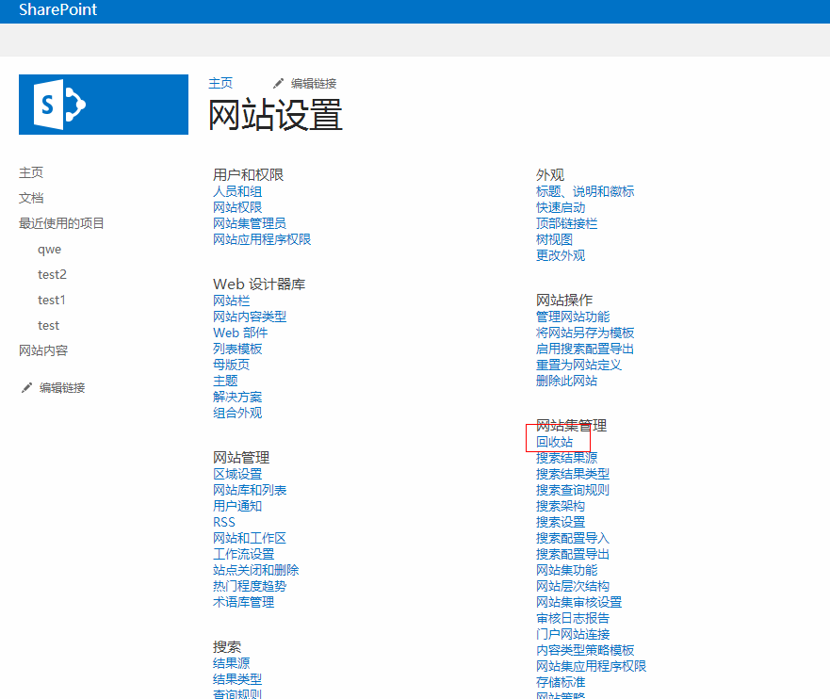Open 工作流设置 link
The image size is (830, 699).
point(243,554)
